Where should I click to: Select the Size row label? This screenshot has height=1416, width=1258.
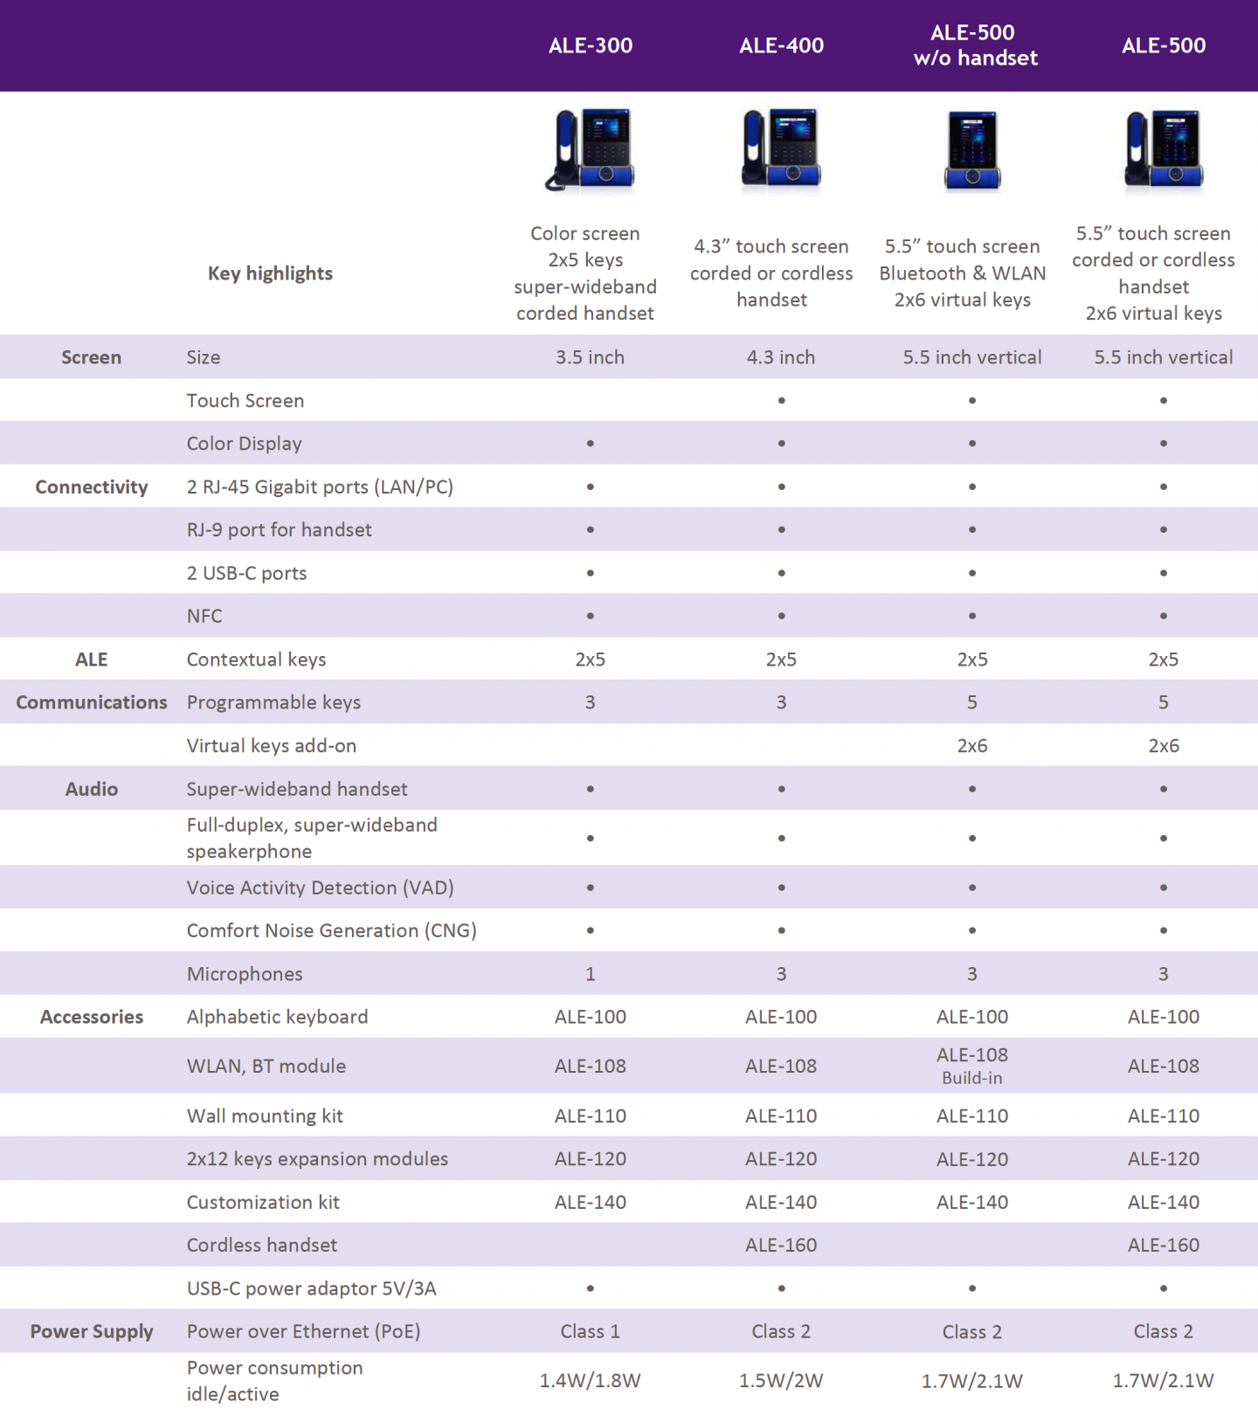point(204,357)
